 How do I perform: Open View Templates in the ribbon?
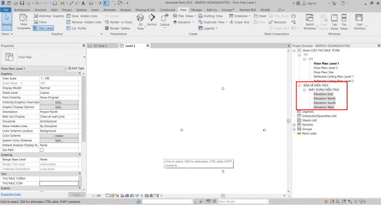[24, 23]
